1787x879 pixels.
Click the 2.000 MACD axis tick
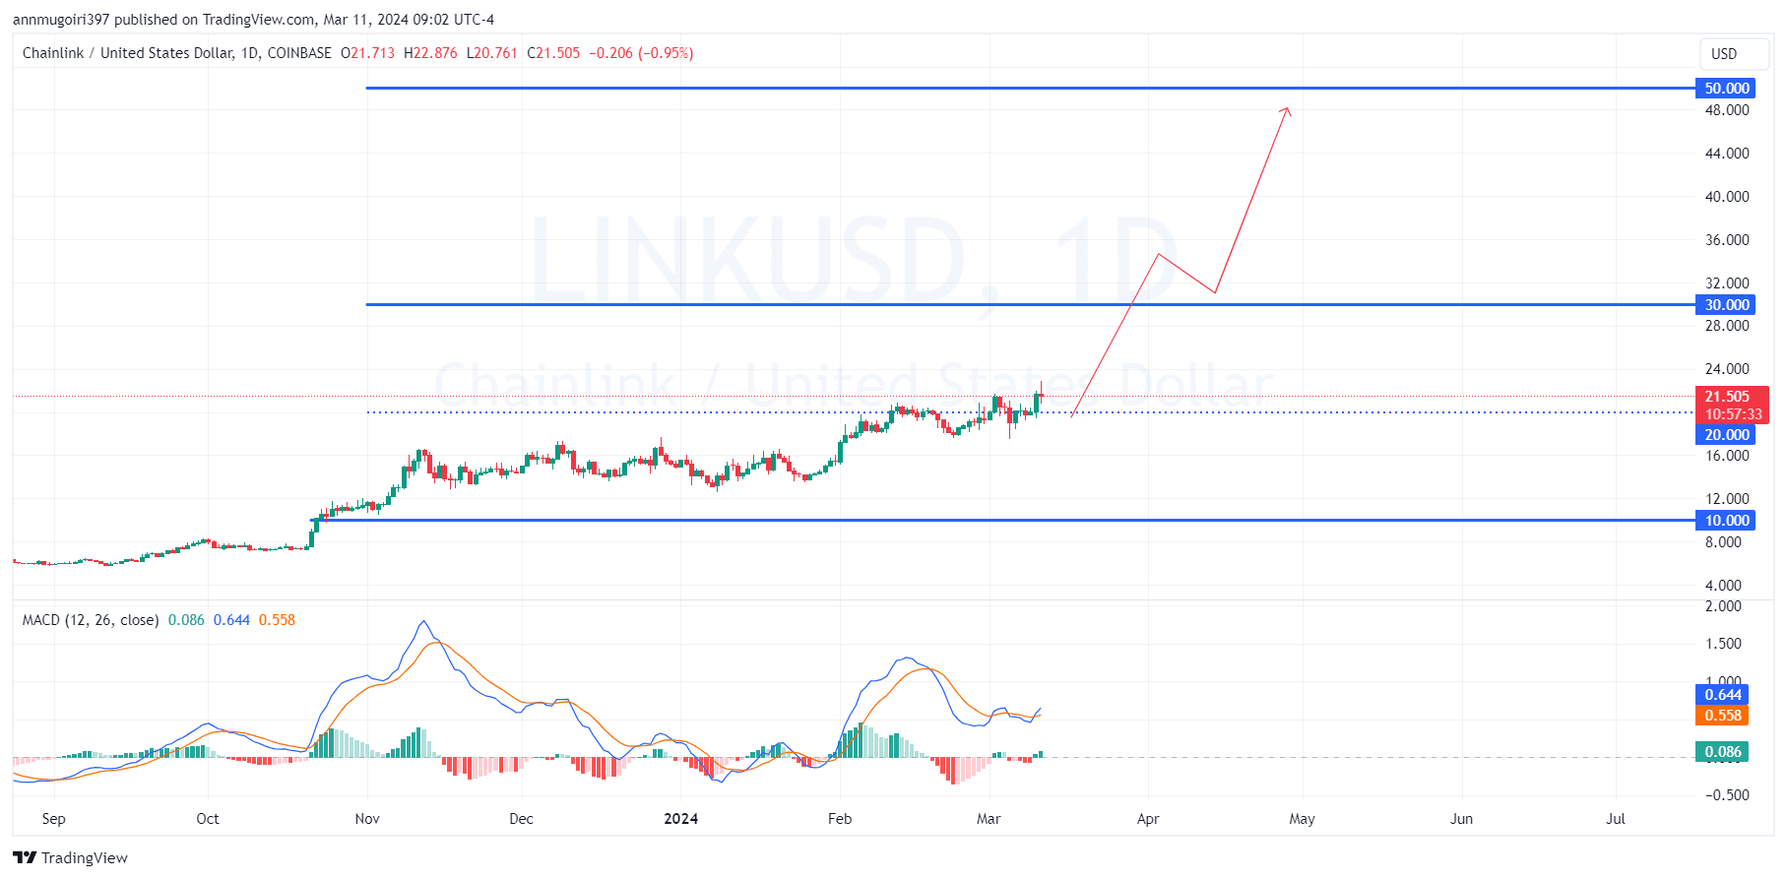[x=1723, y=606]
